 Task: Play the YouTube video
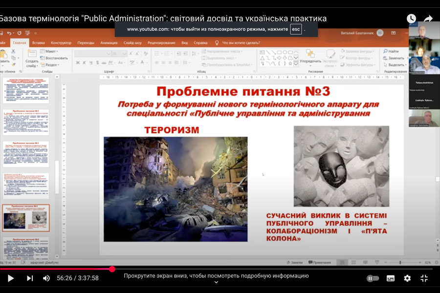(10, 278)
